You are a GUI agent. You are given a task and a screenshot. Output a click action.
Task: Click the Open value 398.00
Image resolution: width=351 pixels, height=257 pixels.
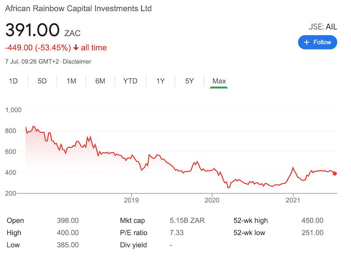click(x=68, y=221)
